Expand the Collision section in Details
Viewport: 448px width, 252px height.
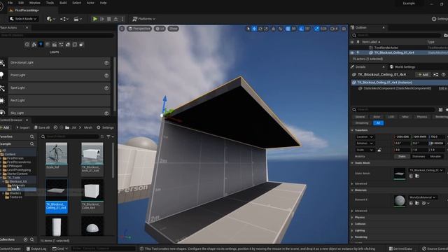click(352, 224)
